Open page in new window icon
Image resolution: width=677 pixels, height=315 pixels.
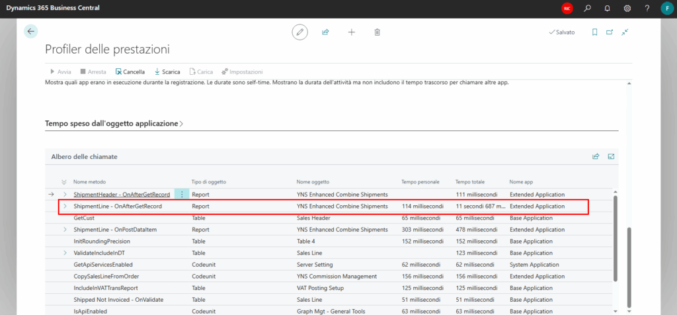(610, 32)
